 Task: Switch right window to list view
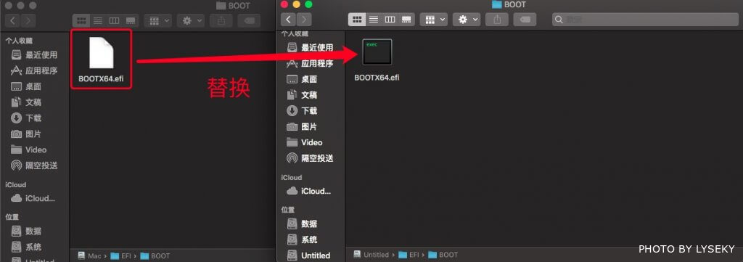374,20
